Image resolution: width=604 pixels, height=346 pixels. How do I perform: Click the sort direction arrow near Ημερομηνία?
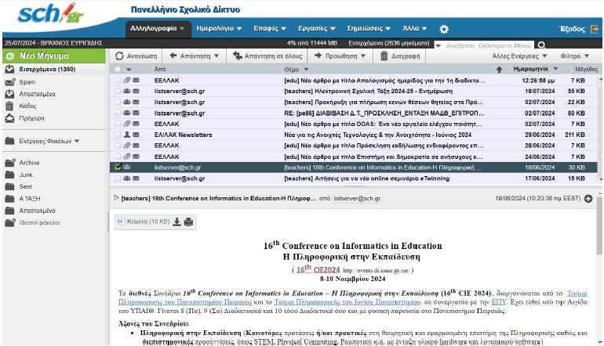499,70
